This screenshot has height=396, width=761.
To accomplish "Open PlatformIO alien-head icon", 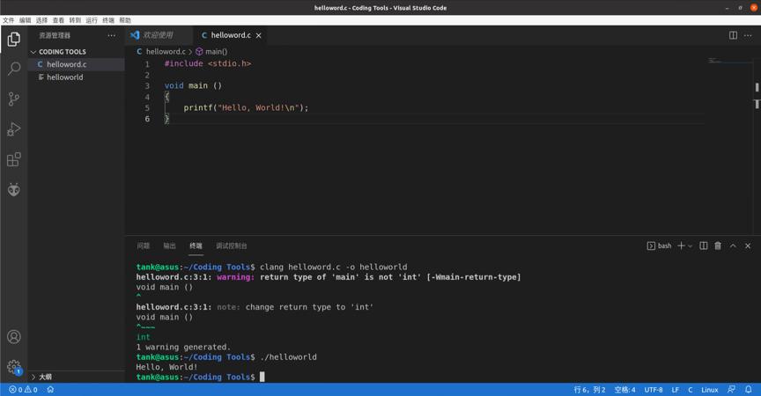I will (x=13, y=189).
